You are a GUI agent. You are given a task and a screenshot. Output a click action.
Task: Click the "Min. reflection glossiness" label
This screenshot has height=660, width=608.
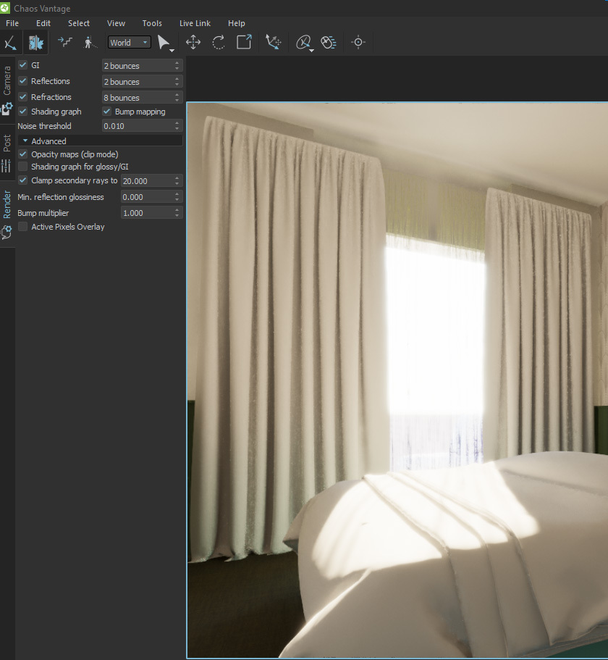[x=61, y=197]
